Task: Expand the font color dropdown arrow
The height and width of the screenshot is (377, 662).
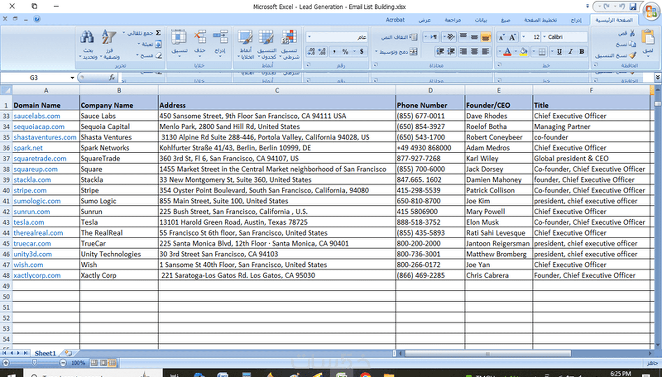Action: (500, 51)
